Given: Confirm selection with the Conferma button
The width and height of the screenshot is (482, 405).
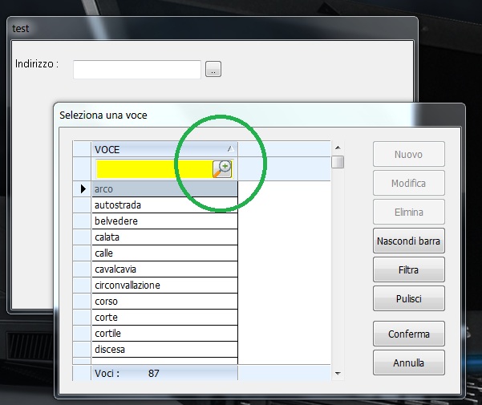Looking at the screenshot, I should (409, 334).
